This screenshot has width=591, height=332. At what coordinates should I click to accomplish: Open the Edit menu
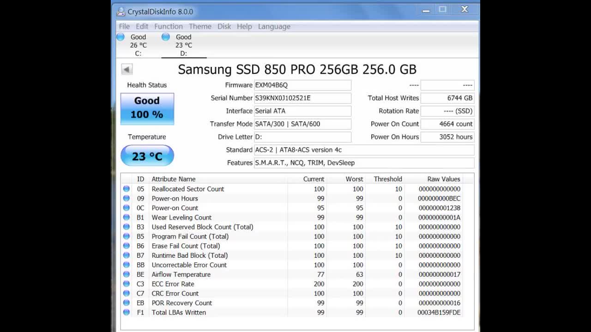142,26
